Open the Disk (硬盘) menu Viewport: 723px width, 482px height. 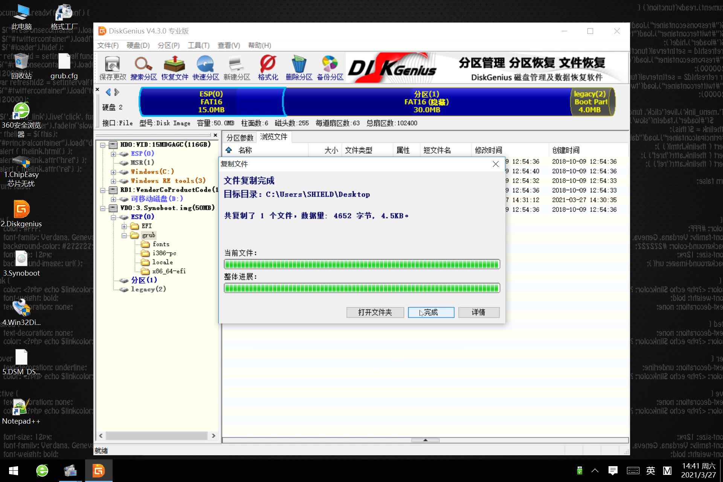138,45
